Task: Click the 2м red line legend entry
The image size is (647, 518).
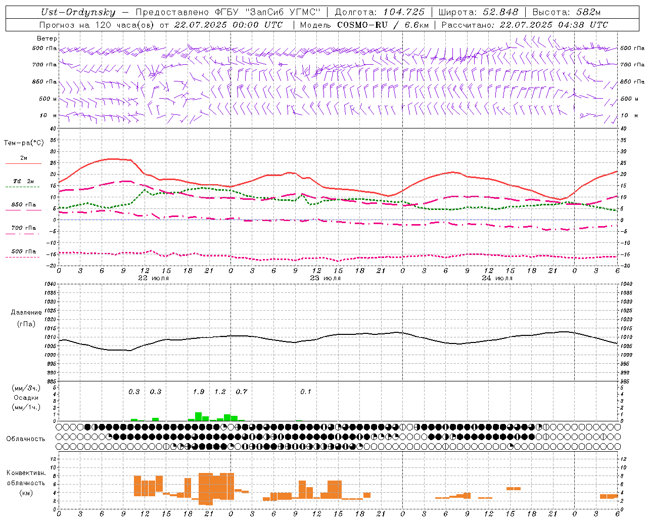Action: 24,158
